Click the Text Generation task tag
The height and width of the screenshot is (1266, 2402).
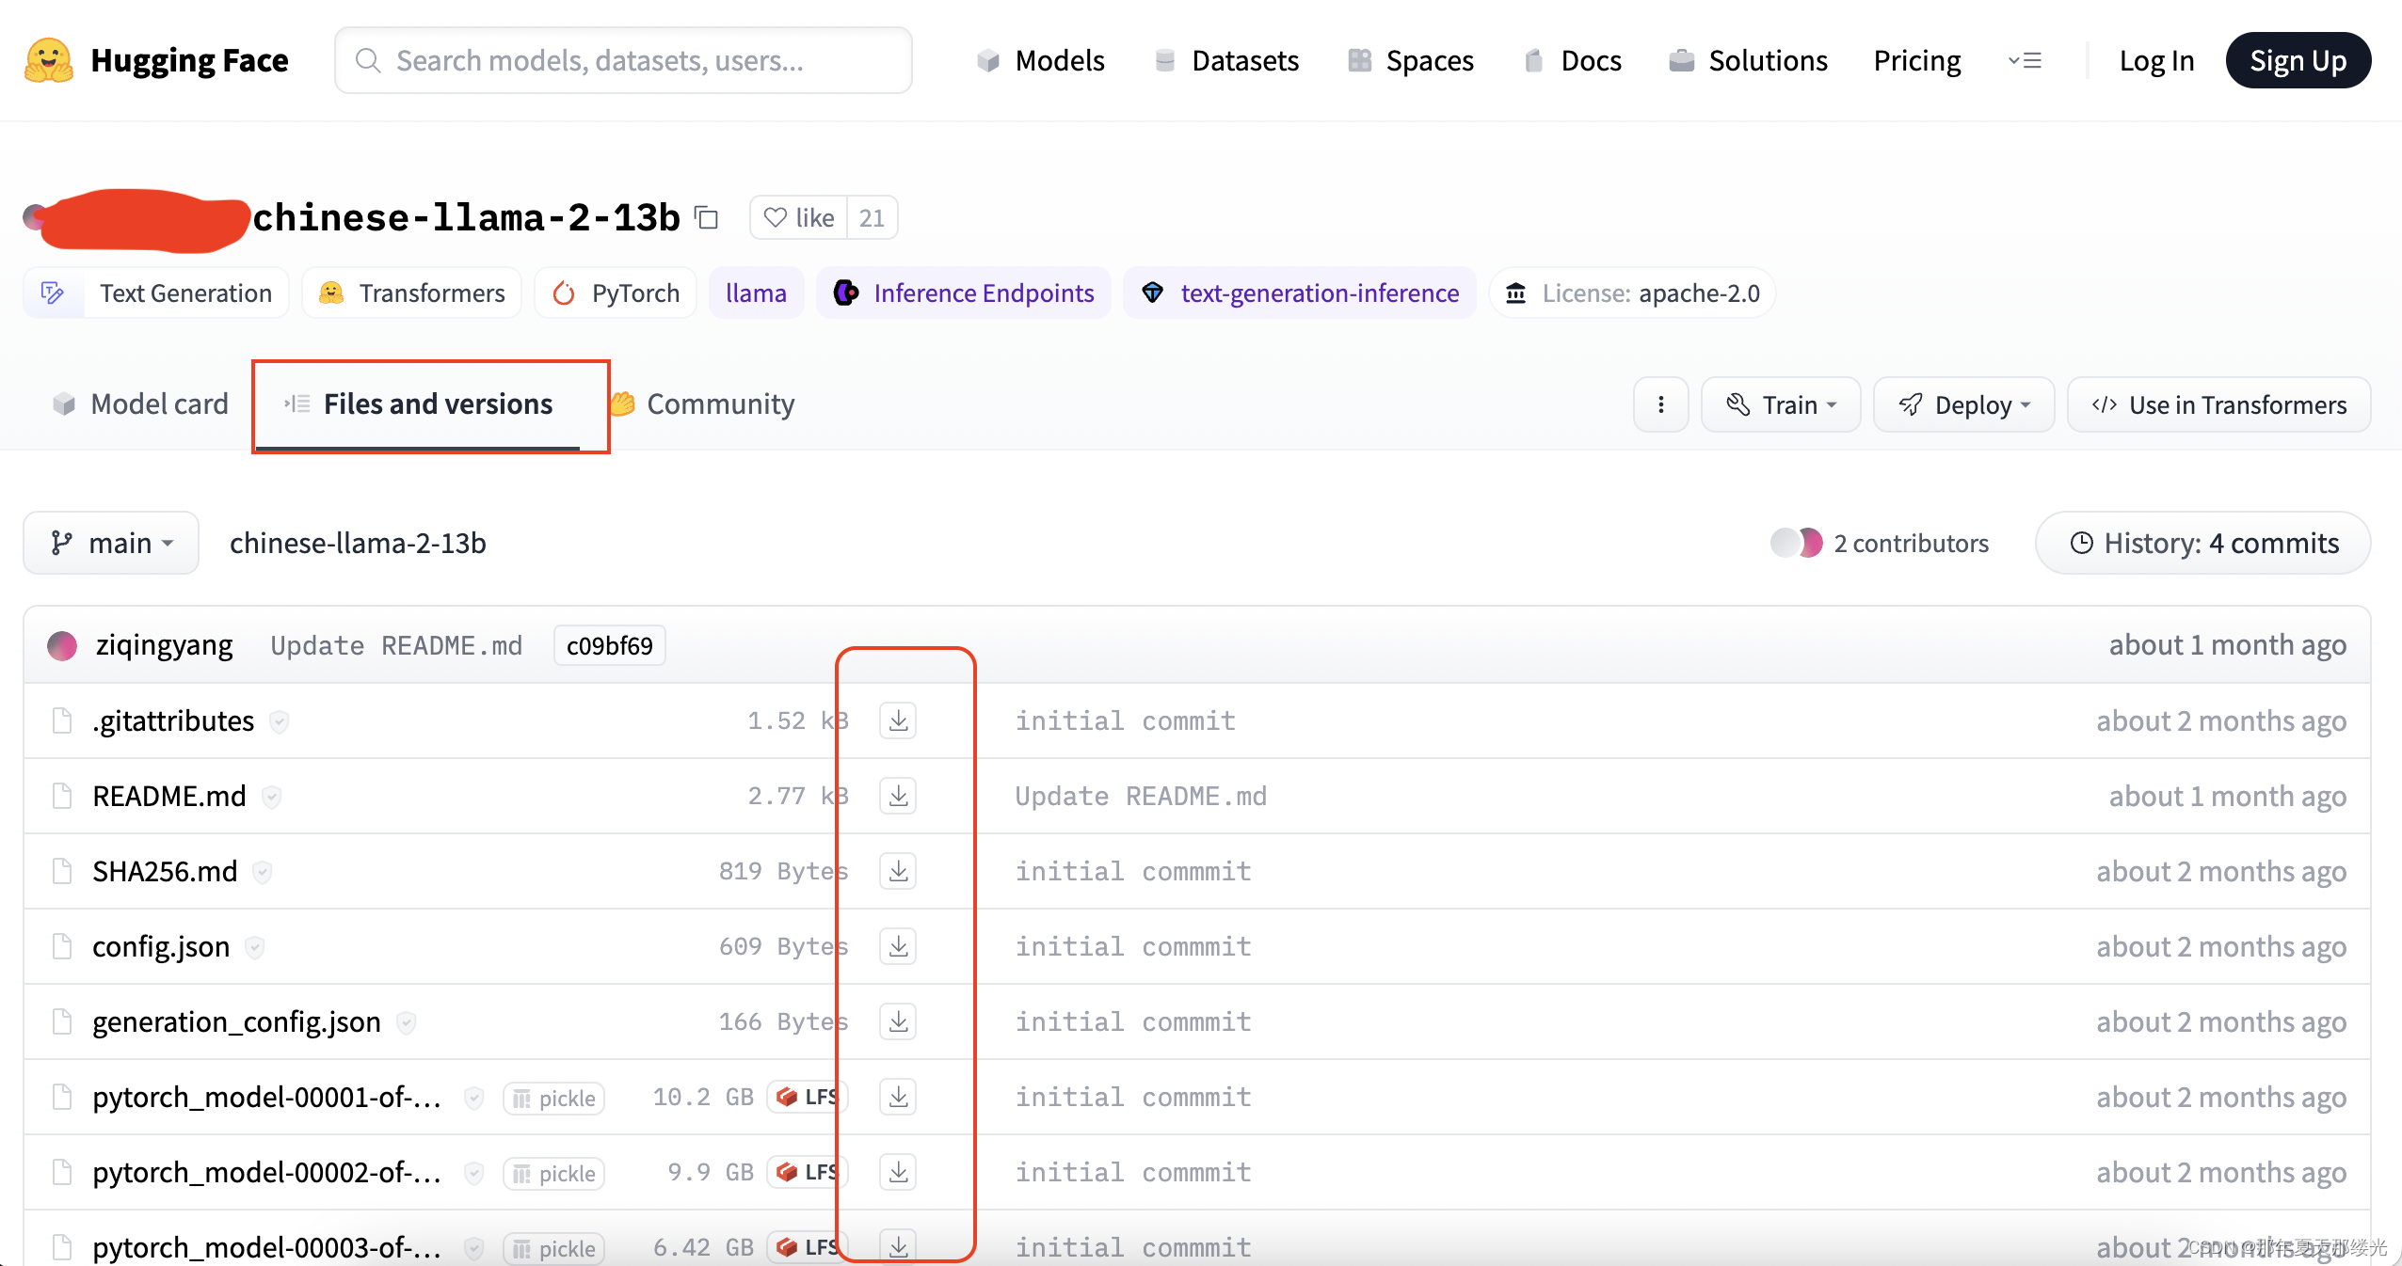(x=156, y=293)
